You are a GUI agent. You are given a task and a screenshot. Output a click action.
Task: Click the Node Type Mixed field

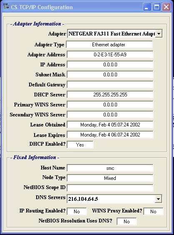coord(110,178)
